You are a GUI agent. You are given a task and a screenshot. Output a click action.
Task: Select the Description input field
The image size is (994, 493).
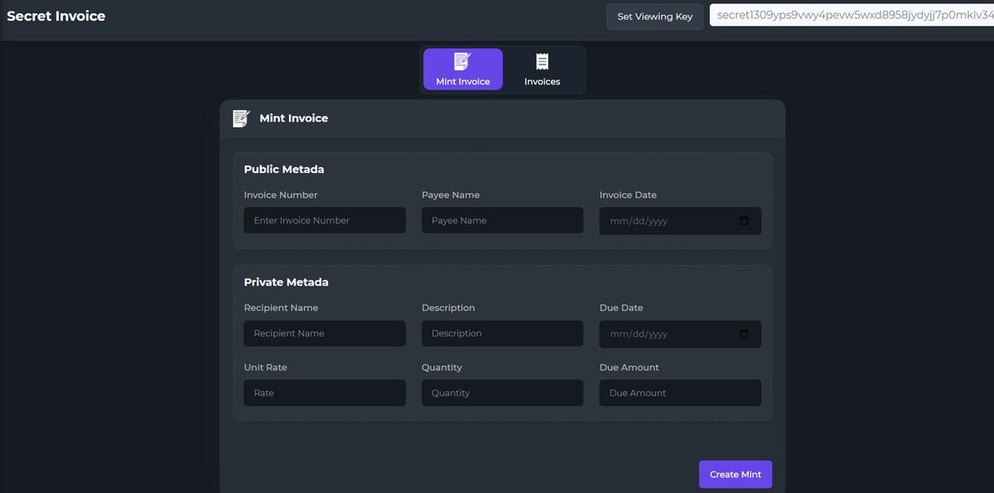click(502, 333)
